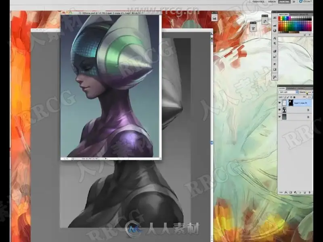
Task: Toggle Lock image pixels brush icon
Action: (288, 97)
